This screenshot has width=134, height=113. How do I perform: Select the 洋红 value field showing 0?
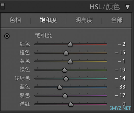click(124, 104)
